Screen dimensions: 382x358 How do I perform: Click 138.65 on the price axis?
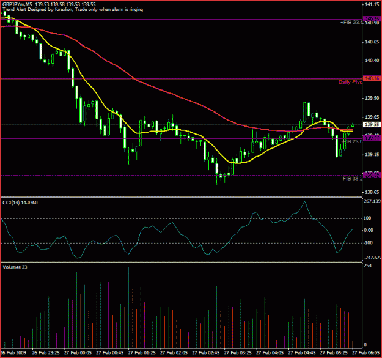click(x=372, y=192)
